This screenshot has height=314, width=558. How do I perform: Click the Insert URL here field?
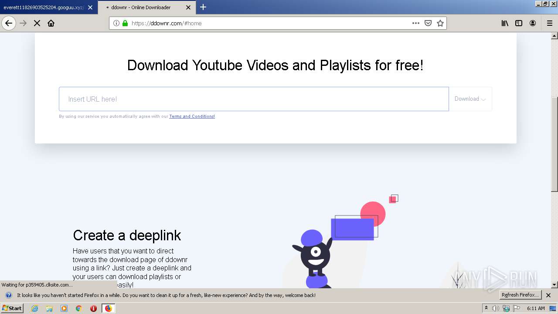[254, 99]
